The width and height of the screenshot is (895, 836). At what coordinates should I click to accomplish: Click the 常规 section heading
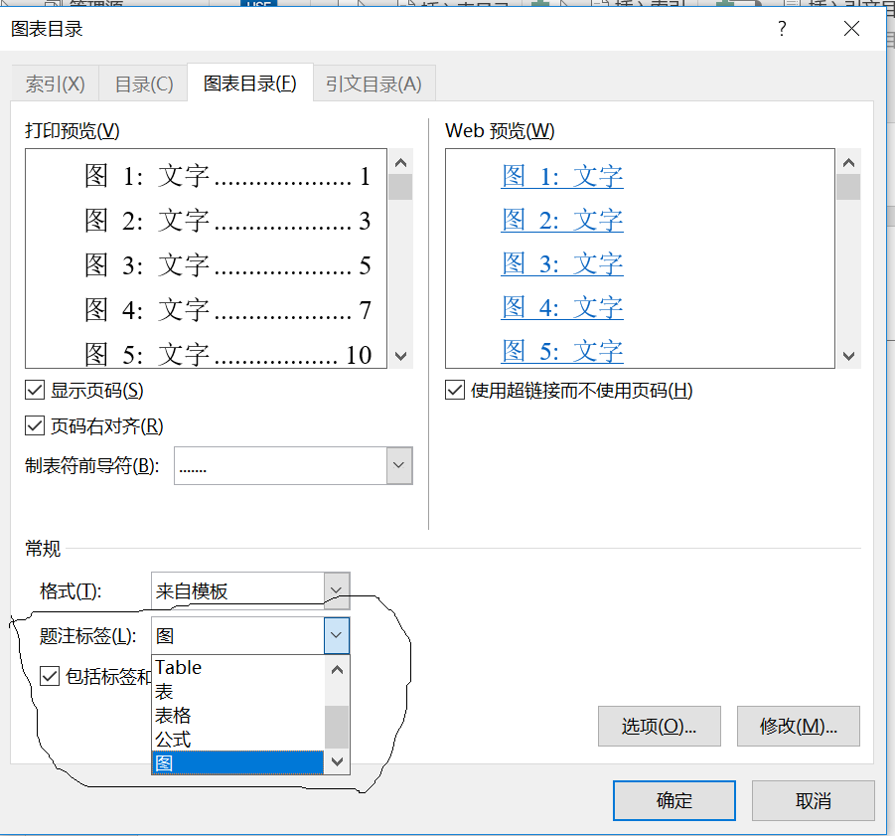(x=43, y=548)
